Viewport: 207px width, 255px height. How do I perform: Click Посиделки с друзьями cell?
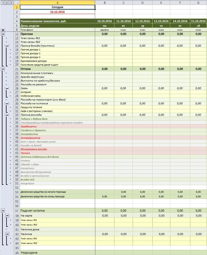point(57,130)
